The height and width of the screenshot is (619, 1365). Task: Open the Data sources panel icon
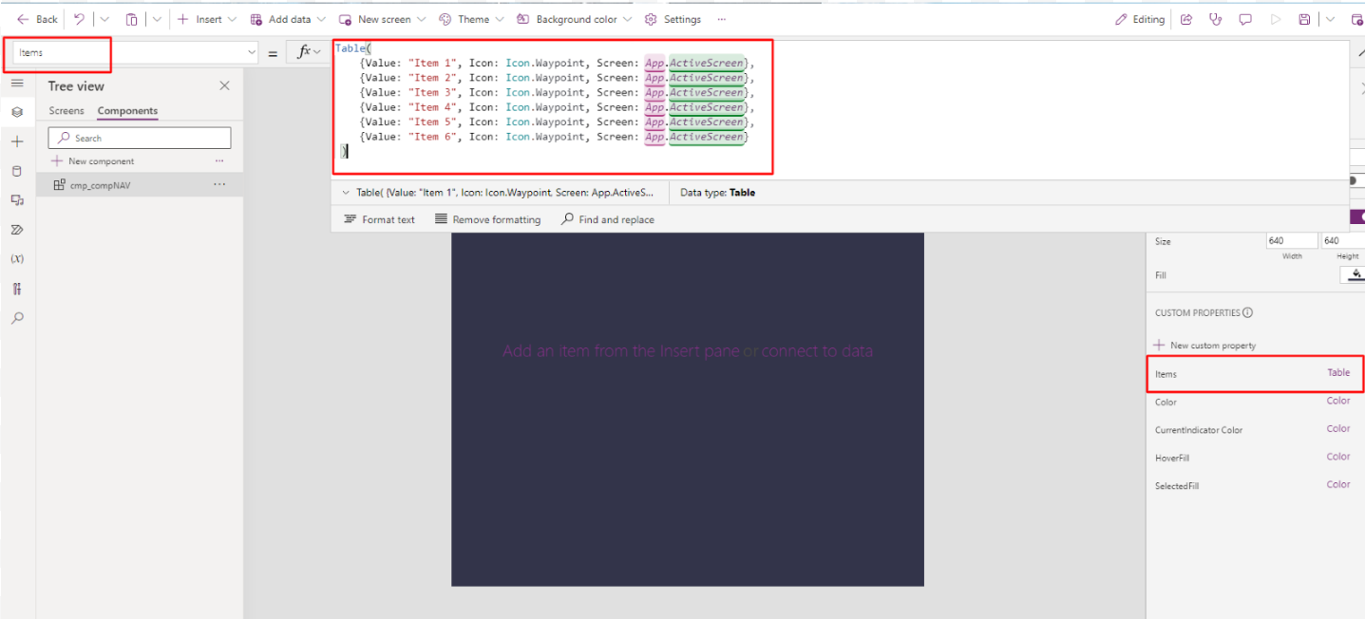tap(17, 171)
